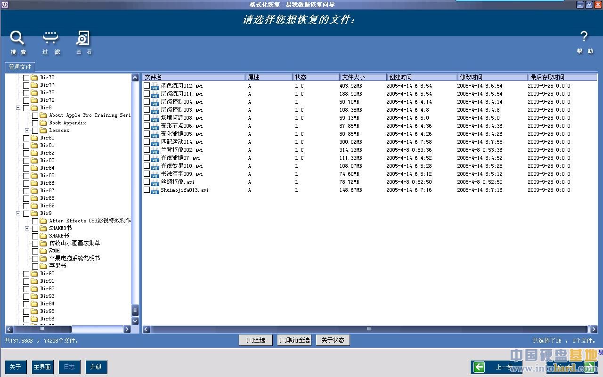This screenshot has height=377, width=603.
Task: Expand the Lessons folder node
Action: coord(27,131)
